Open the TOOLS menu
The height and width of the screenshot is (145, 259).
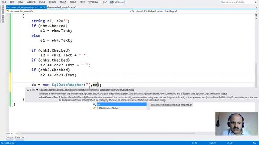73,2
